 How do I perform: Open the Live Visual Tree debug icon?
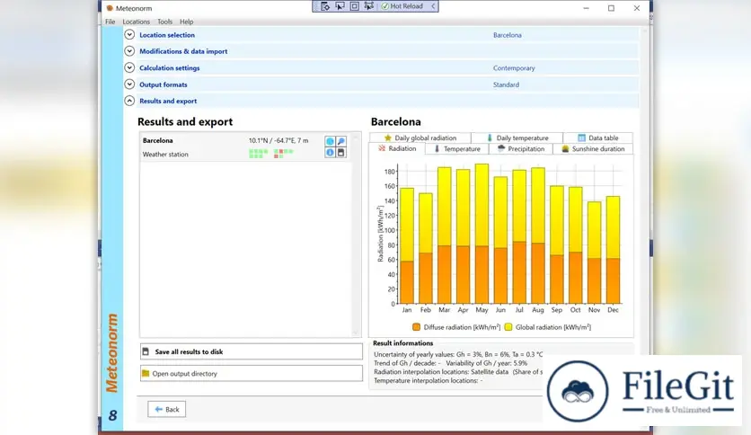coord(325,6)
